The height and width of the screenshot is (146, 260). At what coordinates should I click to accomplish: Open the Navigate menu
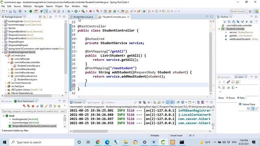[39, 6]
